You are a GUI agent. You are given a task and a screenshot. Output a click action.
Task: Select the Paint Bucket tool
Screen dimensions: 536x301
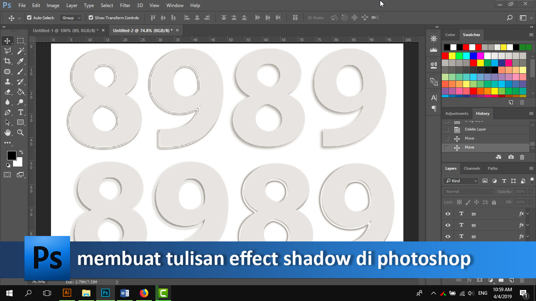click(20, 92)
